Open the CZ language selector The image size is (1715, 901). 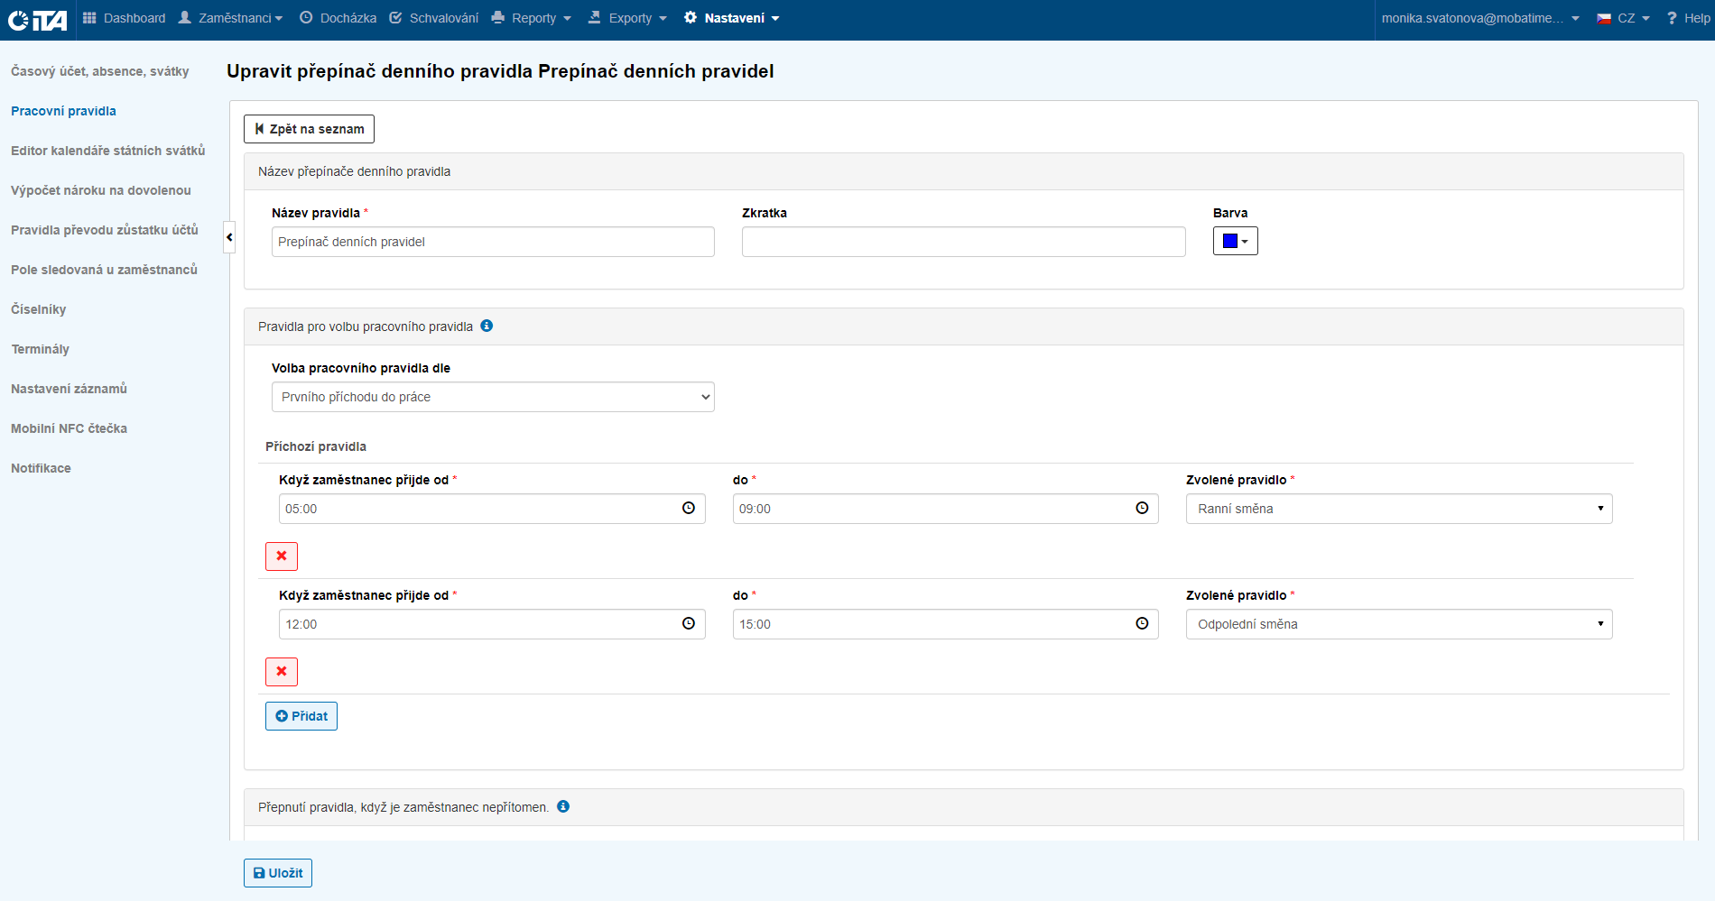click(x=1624, y=18)
